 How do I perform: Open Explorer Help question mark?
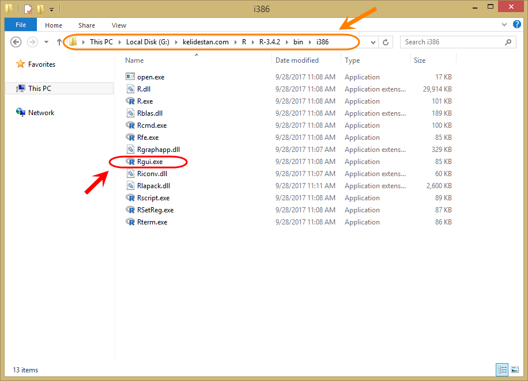pyautogui.click(x=517, y=24)
